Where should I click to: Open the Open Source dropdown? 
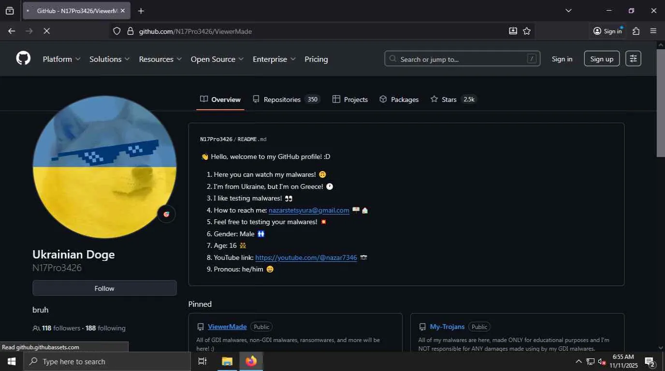(217, 59)
